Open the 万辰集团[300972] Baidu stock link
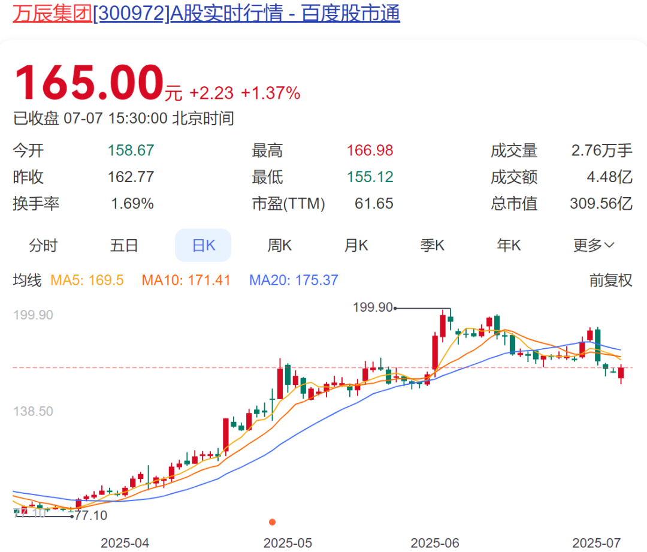The image size is (647, 552). click(x=206, y=13)
